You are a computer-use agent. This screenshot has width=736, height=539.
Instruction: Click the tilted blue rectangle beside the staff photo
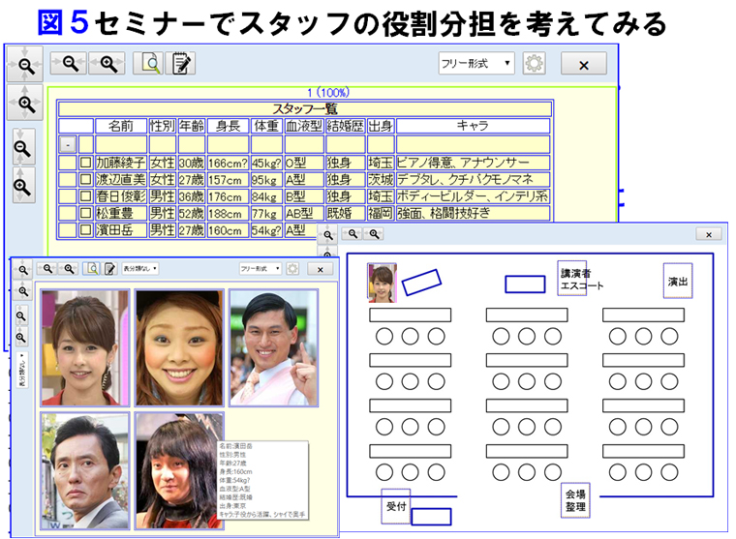(421, 283)
